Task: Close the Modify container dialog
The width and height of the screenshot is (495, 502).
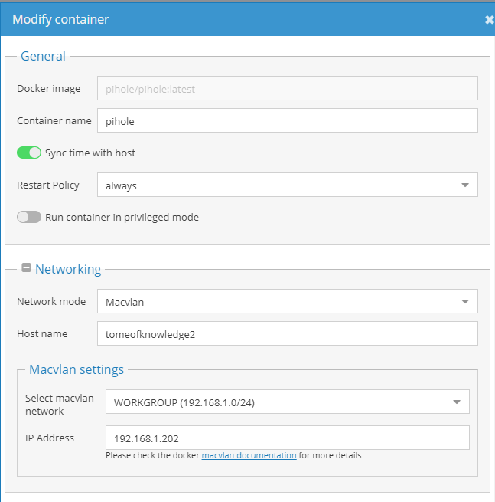Action: [490, 20]
